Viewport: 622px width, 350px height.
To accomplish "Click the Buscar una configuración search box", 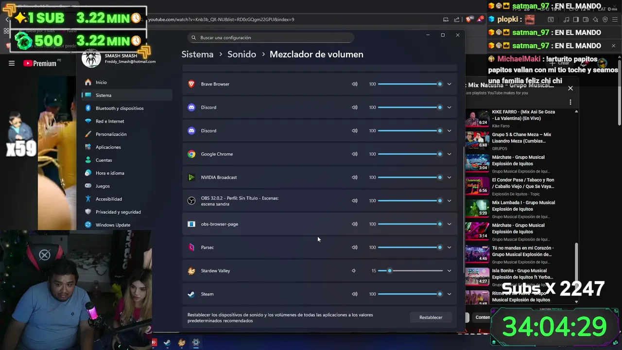I will coord(271,37).
